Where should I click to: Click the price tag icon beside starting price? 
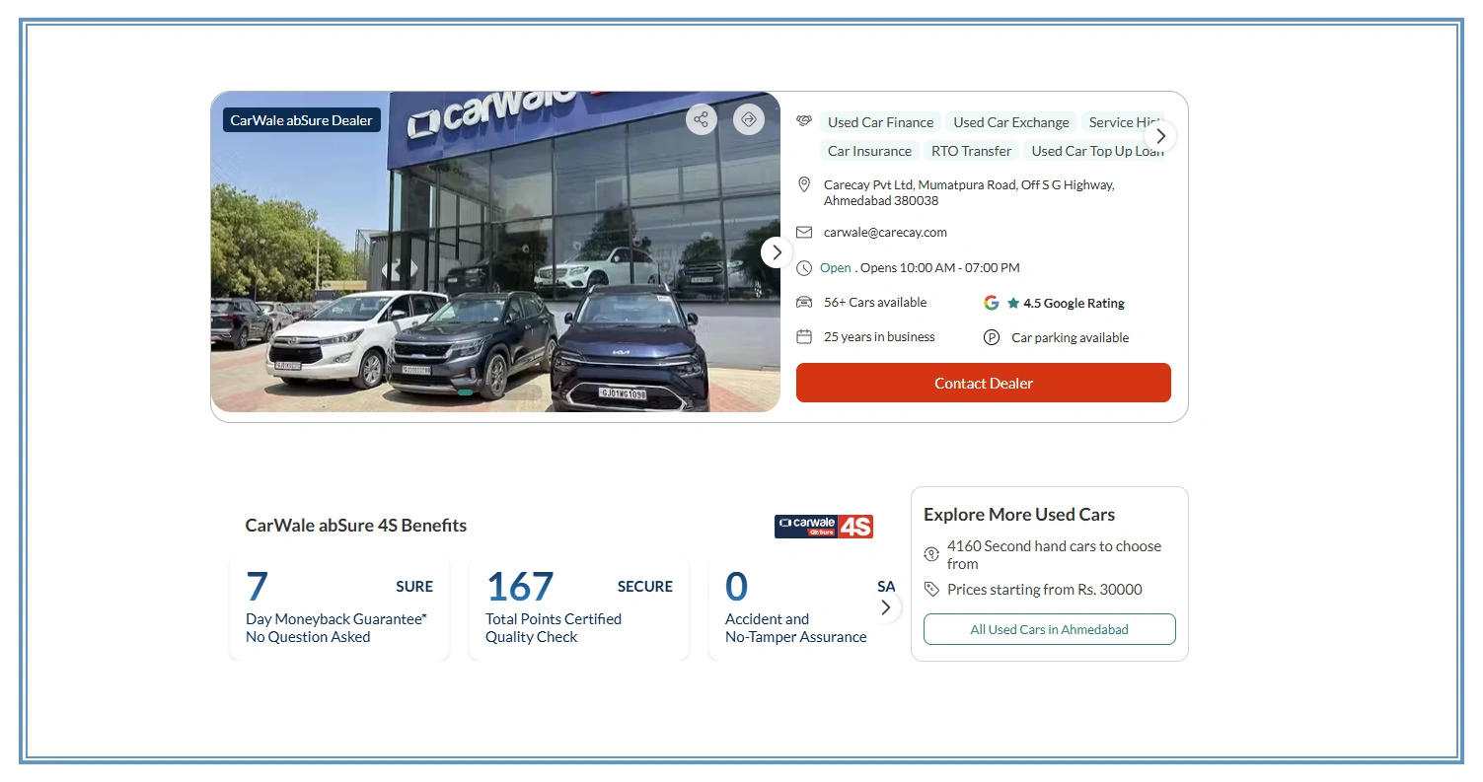coord(931,589)
